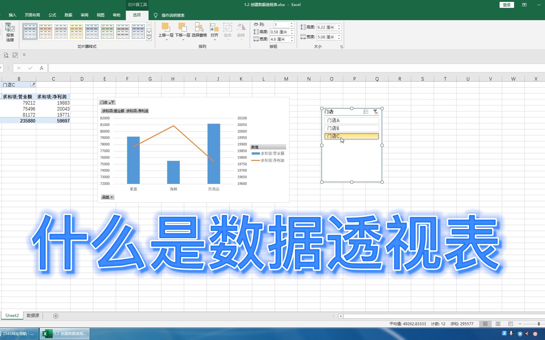Viewport: 545px width, 340px height.
Task: Click the Sign in (登录) button
Action: point(507,5)
